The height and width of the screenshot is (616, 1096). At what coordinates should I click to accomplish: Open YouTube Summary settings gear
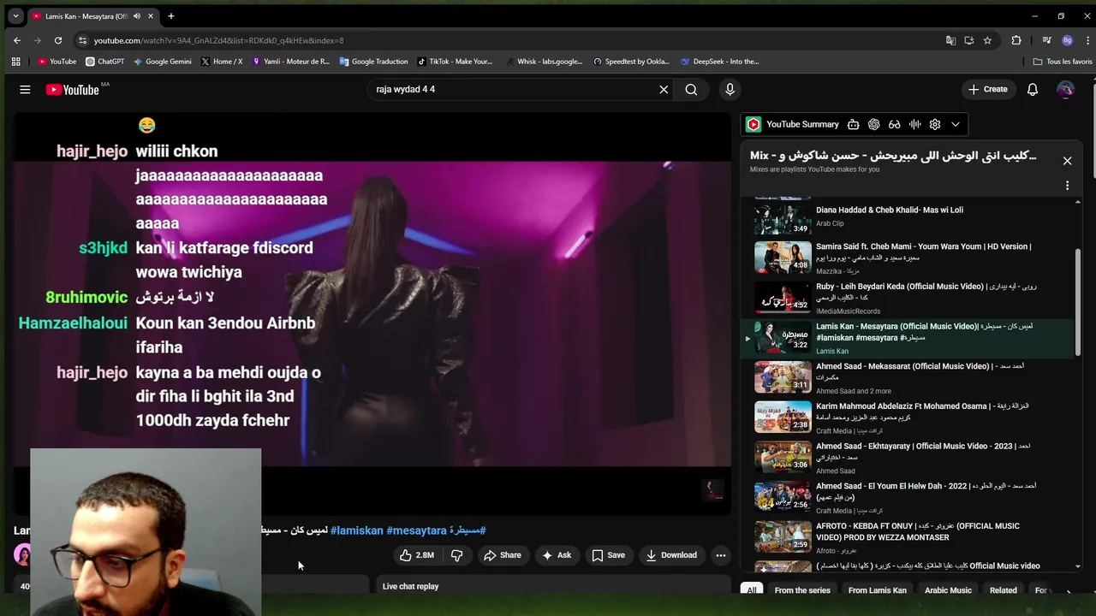(935, 124)
